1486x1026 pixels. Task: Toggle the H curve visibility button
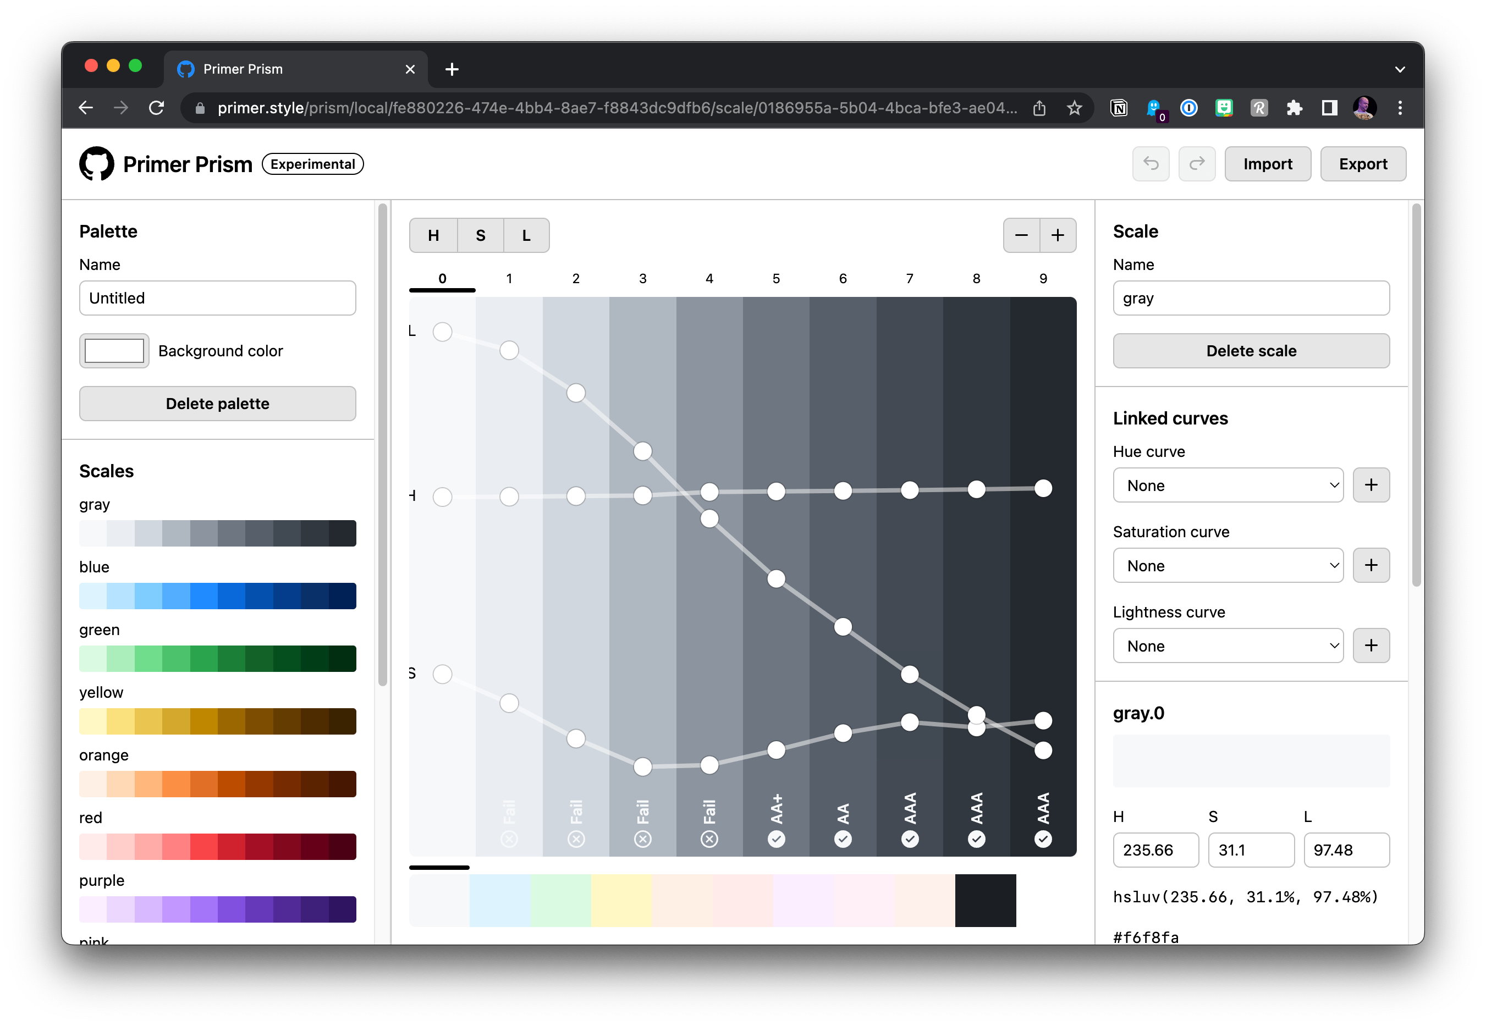[x=433, y=235]
